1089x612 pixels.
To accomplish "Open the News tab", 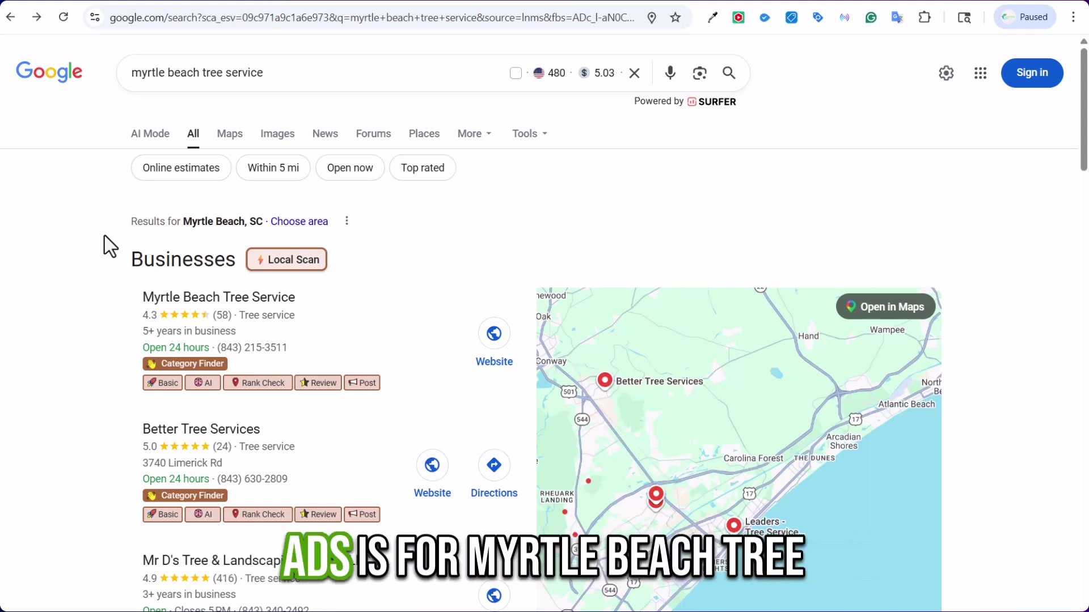I will 325,134.
